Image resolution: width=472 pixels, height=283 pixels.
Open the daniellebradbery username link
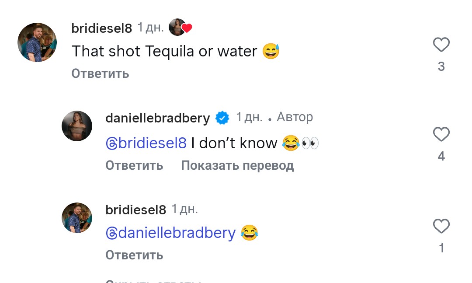point(158,118)
